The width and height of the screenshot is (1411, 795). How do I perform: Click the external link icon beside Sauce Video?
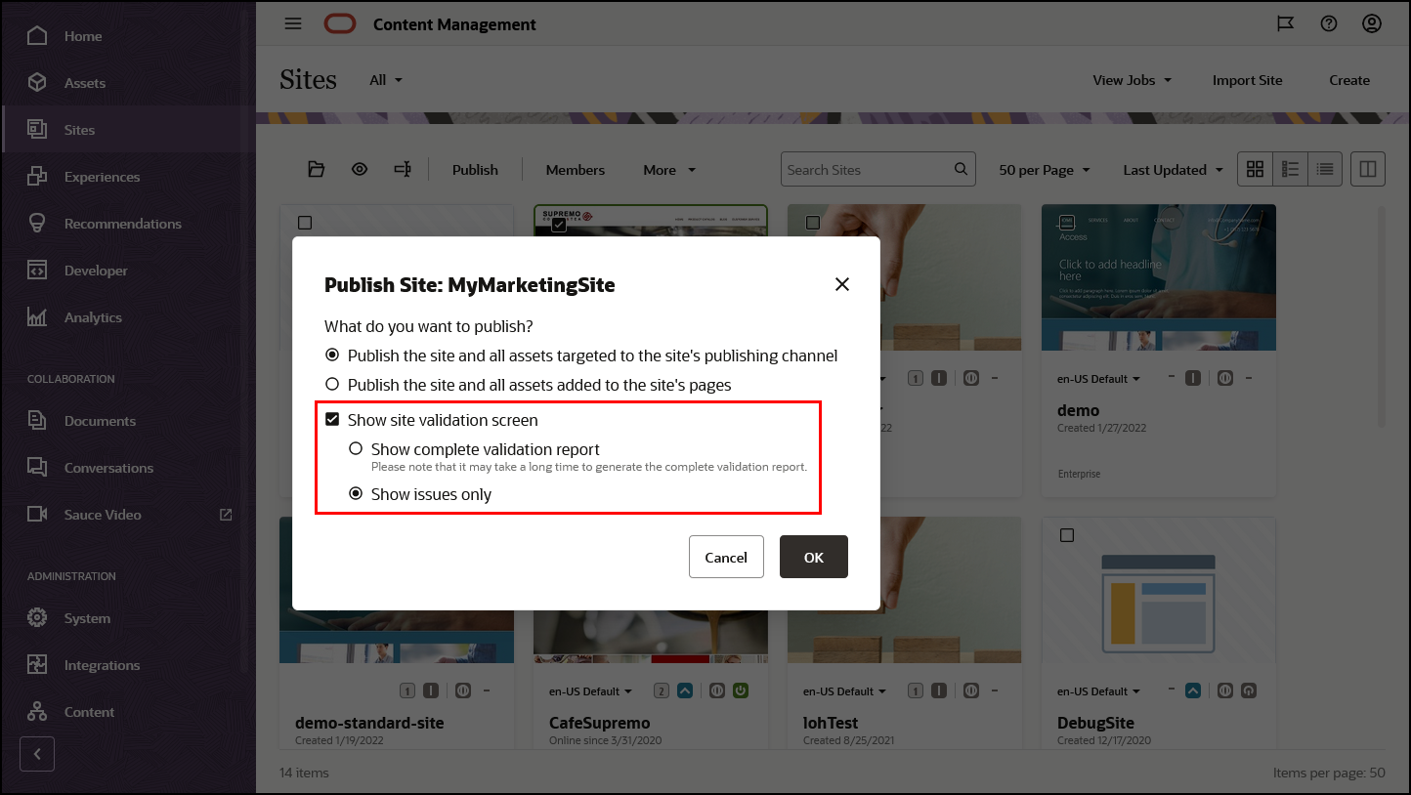pyautogui.click(x=227, y=515)
